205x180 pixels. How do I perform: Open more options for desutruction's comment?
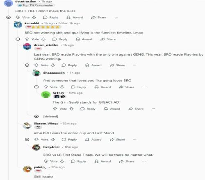(x=116, y=17)
